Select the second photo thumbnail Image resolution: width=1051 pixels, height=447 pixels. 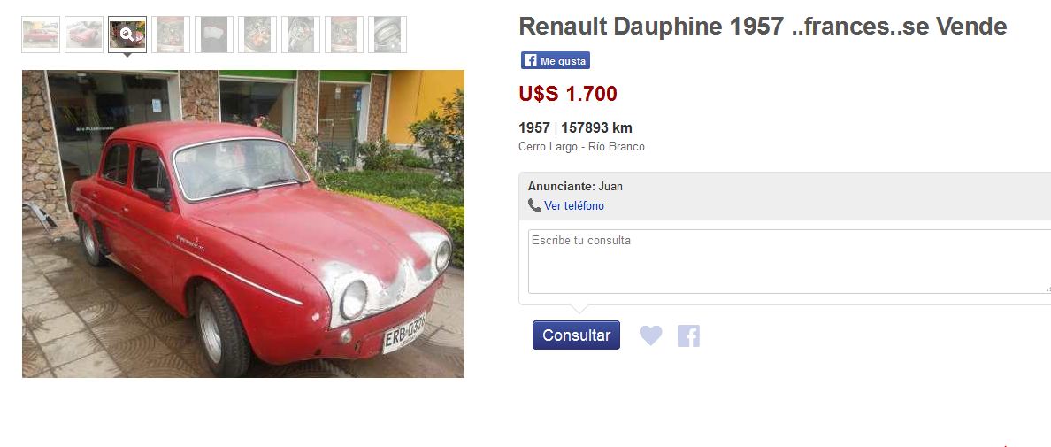pos(84,35)
